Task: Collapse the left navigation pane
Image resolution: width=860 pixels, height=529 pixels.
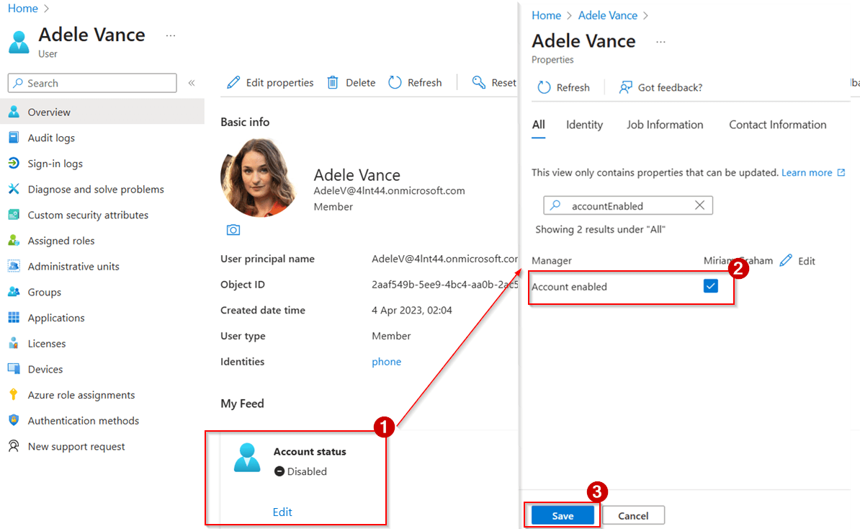Action: [x=192, y=82]
